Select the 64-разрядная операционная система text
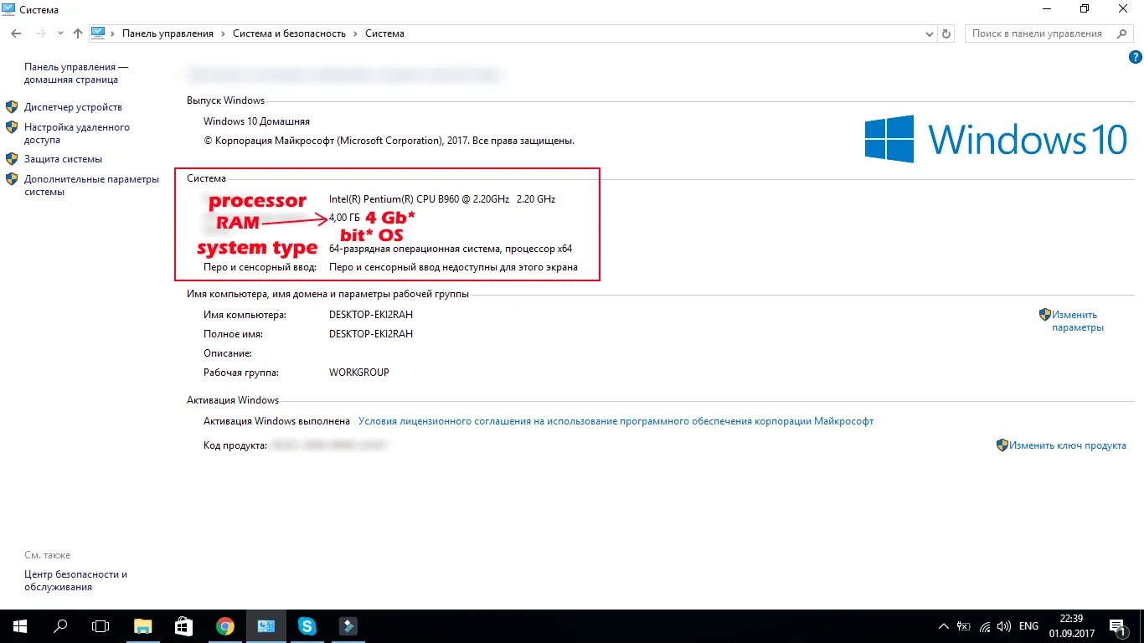 coord(415,249)
